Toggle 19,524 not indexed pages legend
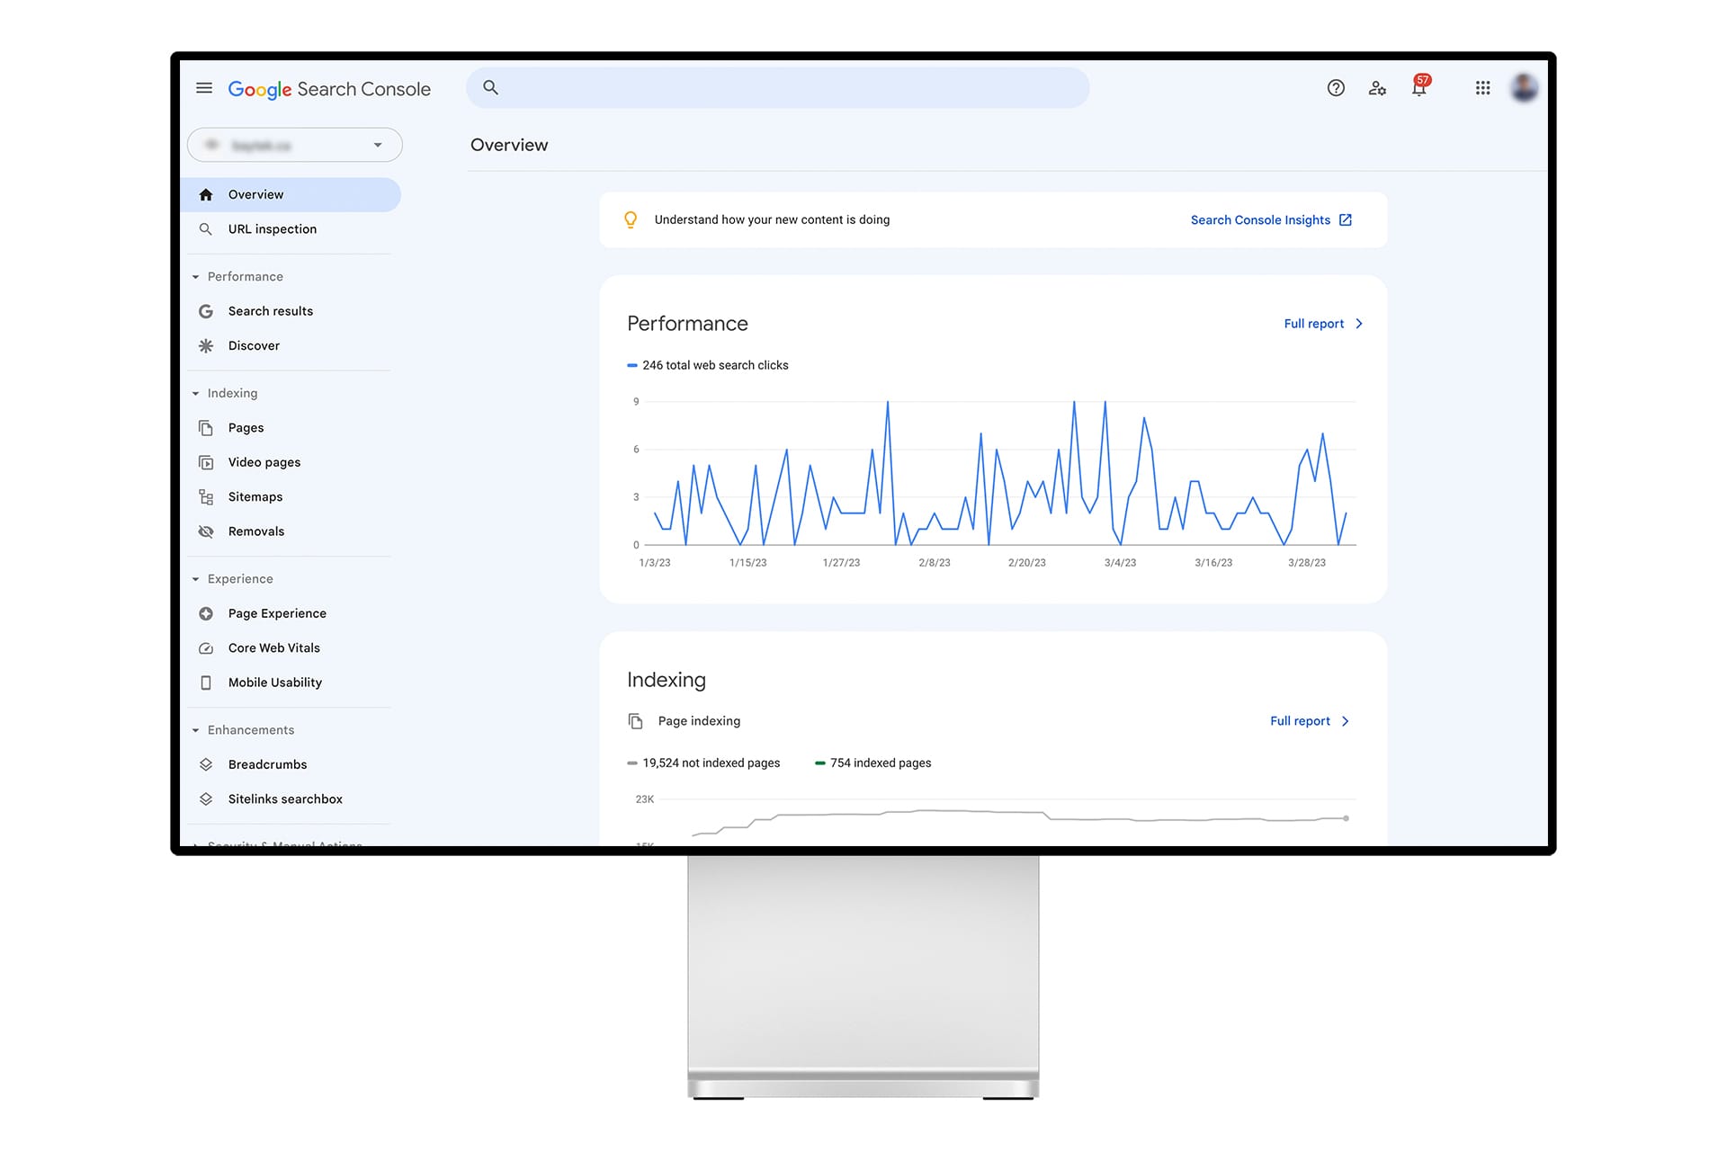This screenshot has width=1727, height=1151. click(703, 763)
